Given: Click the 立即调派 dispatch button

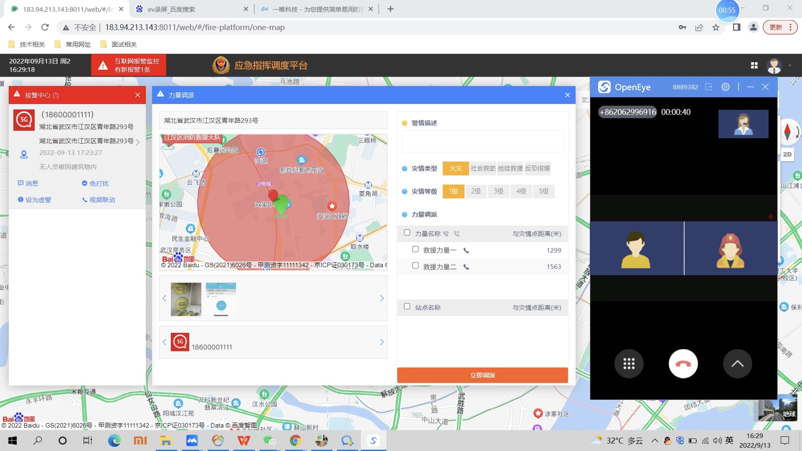Looking at the screenshot, I should [x=482, y=375].
